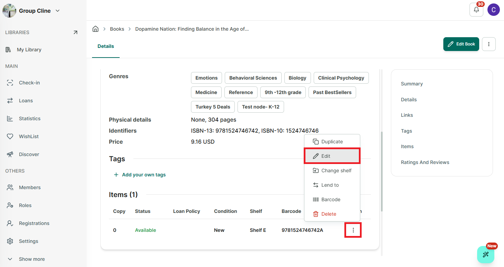Open the user avatar C menu
The height and width of the screenshot is (267, 504).
[494, 10]
